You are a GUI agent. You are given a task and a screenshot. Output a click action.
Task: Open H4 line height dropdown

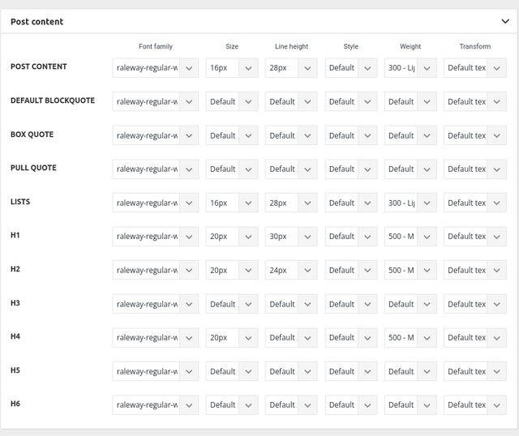point(291,338)
